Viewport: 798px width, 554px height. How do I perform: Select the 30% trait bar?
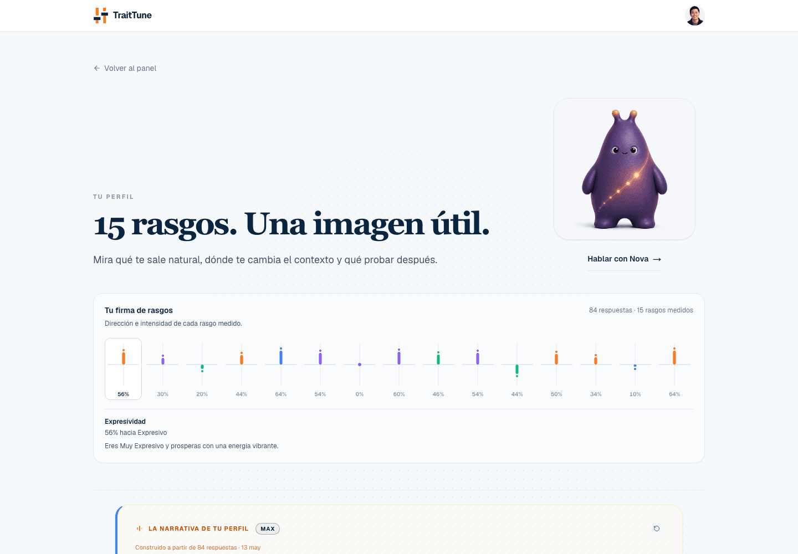pyautogui.click(x=163, y=368)
